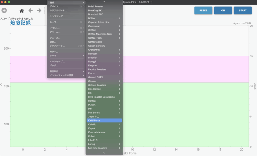The image size is (257, 156).
Task: Click the plus icon in toolbar
Action: [4, 11]
